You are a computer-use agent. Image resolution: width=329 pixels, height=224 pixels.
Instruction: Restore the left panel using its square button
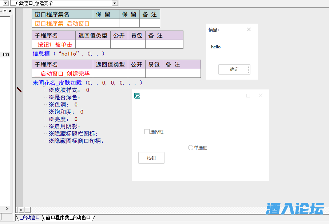click(x=5, y=11)
